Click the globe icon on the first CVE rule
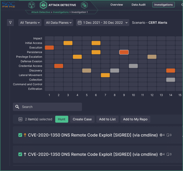The image size is (183, 171). [161, 135]
